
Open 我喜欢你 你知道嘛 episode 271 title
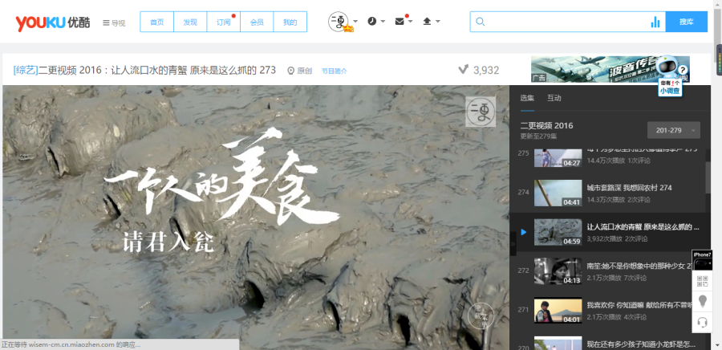pyautogui.click(x=640, y=305)
